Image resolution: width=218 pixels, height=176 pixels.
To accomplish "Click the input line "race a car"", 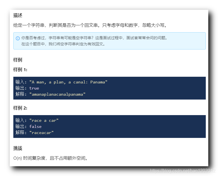I will [x=37, y=120].
